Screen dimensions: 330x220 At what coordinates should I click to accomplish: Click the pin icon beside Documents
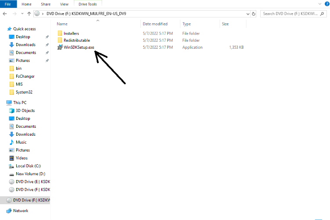(x=47, y=53)
